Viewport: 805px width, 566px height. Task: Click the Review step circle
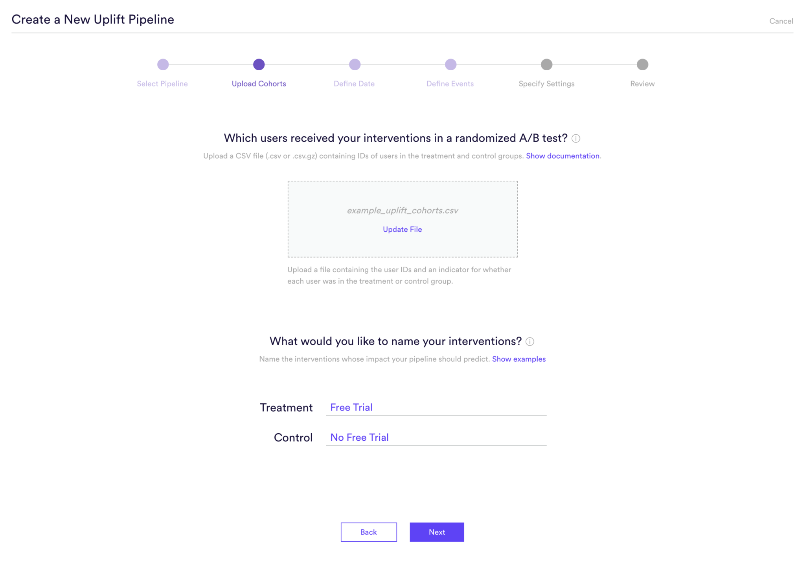point(642,64)
